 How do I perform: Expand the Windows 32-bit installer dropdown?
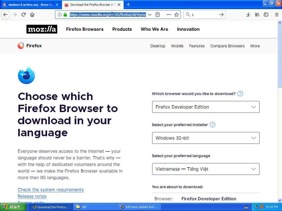click(205, 138)
